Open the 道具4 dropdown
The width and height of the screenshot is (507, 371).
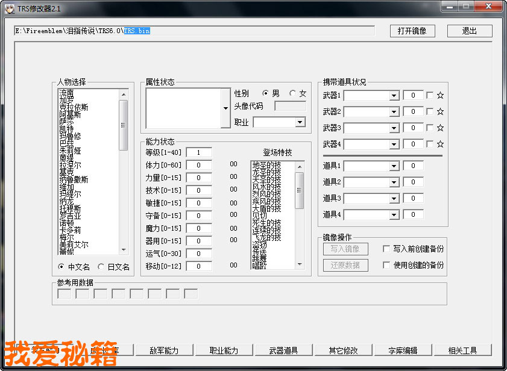[x=394, y=214]
